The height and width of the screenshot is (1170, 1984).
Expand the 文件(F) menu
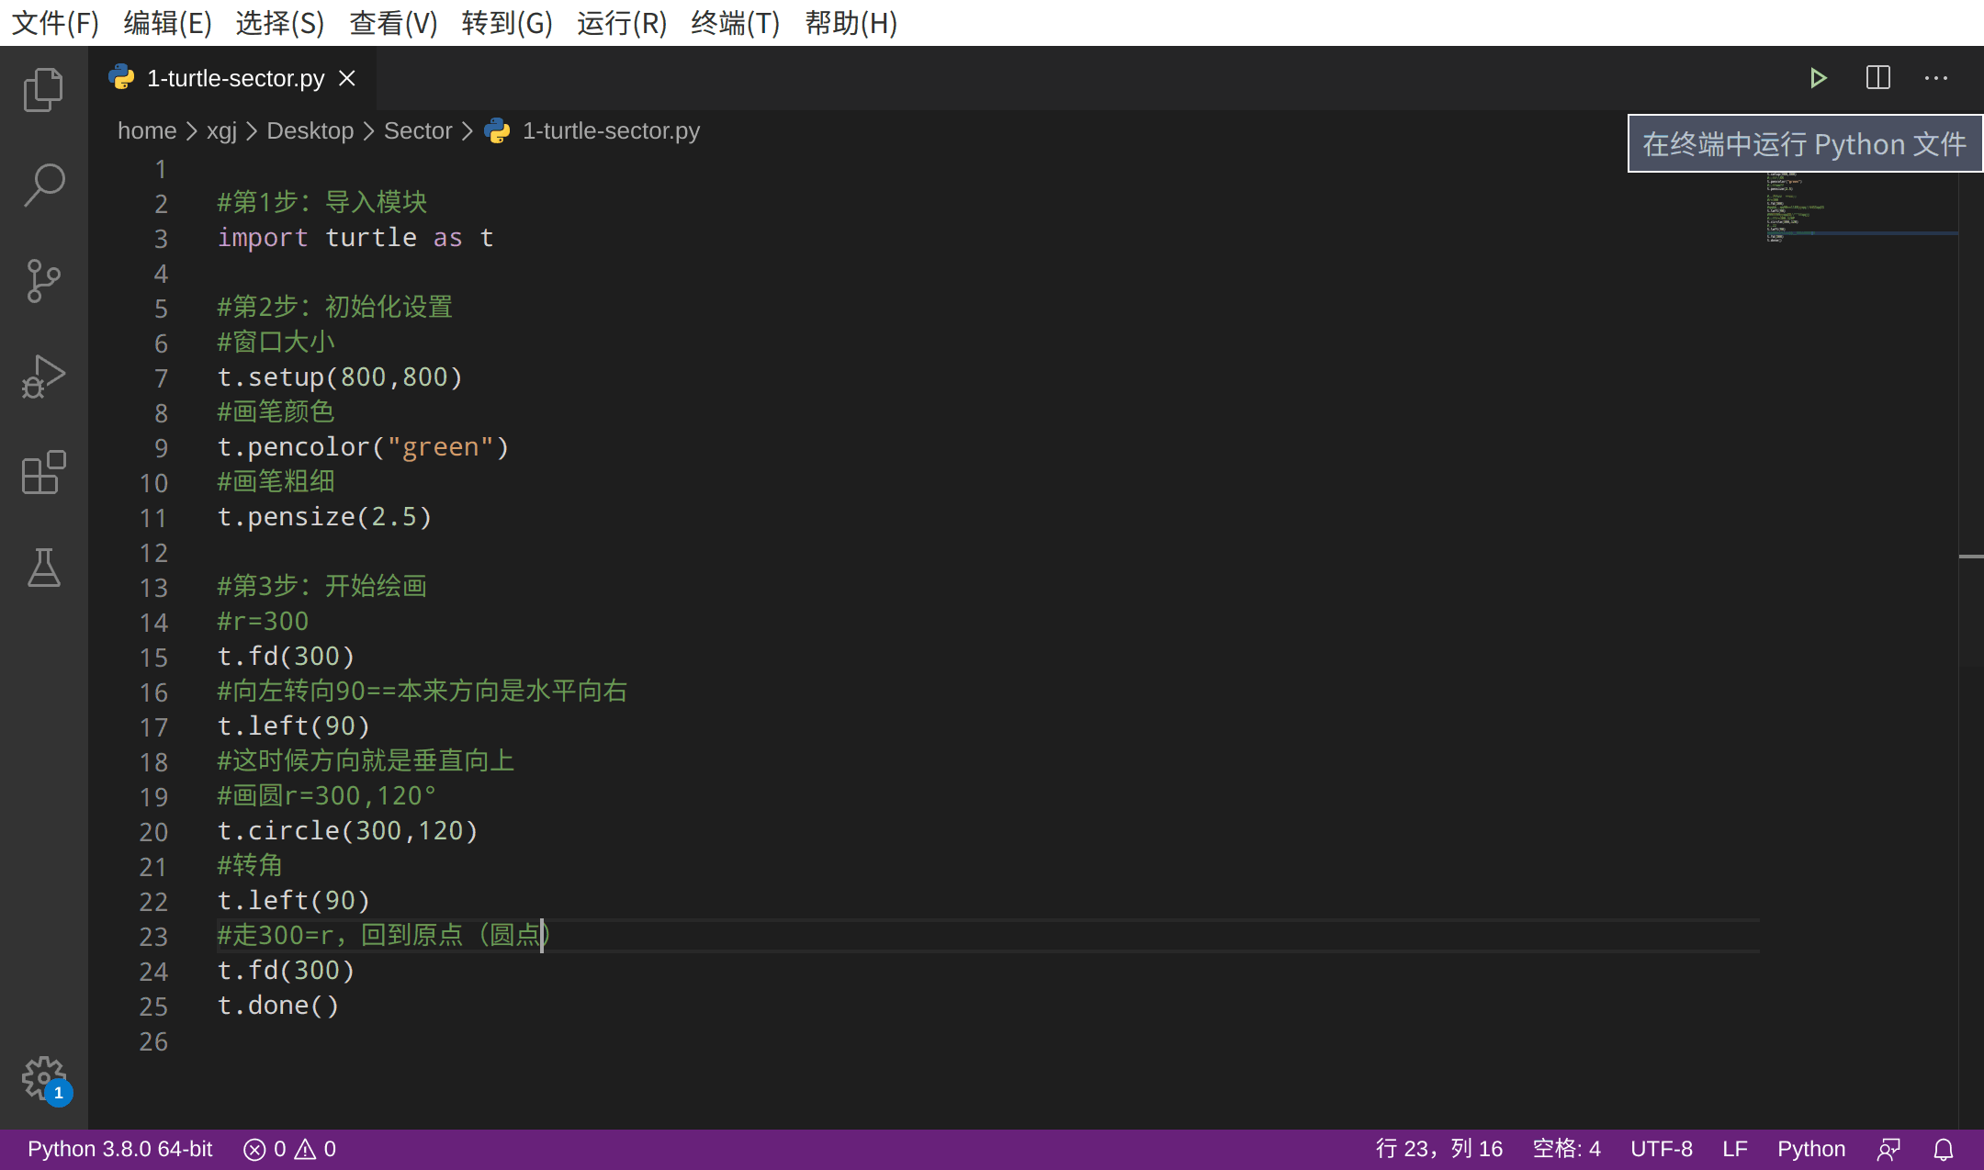(x=51, y=21)
